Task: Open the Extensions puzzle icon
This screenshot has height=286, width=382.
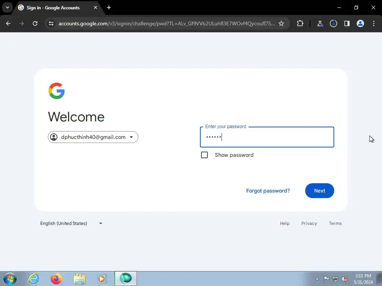Action: tap(300, 23)
